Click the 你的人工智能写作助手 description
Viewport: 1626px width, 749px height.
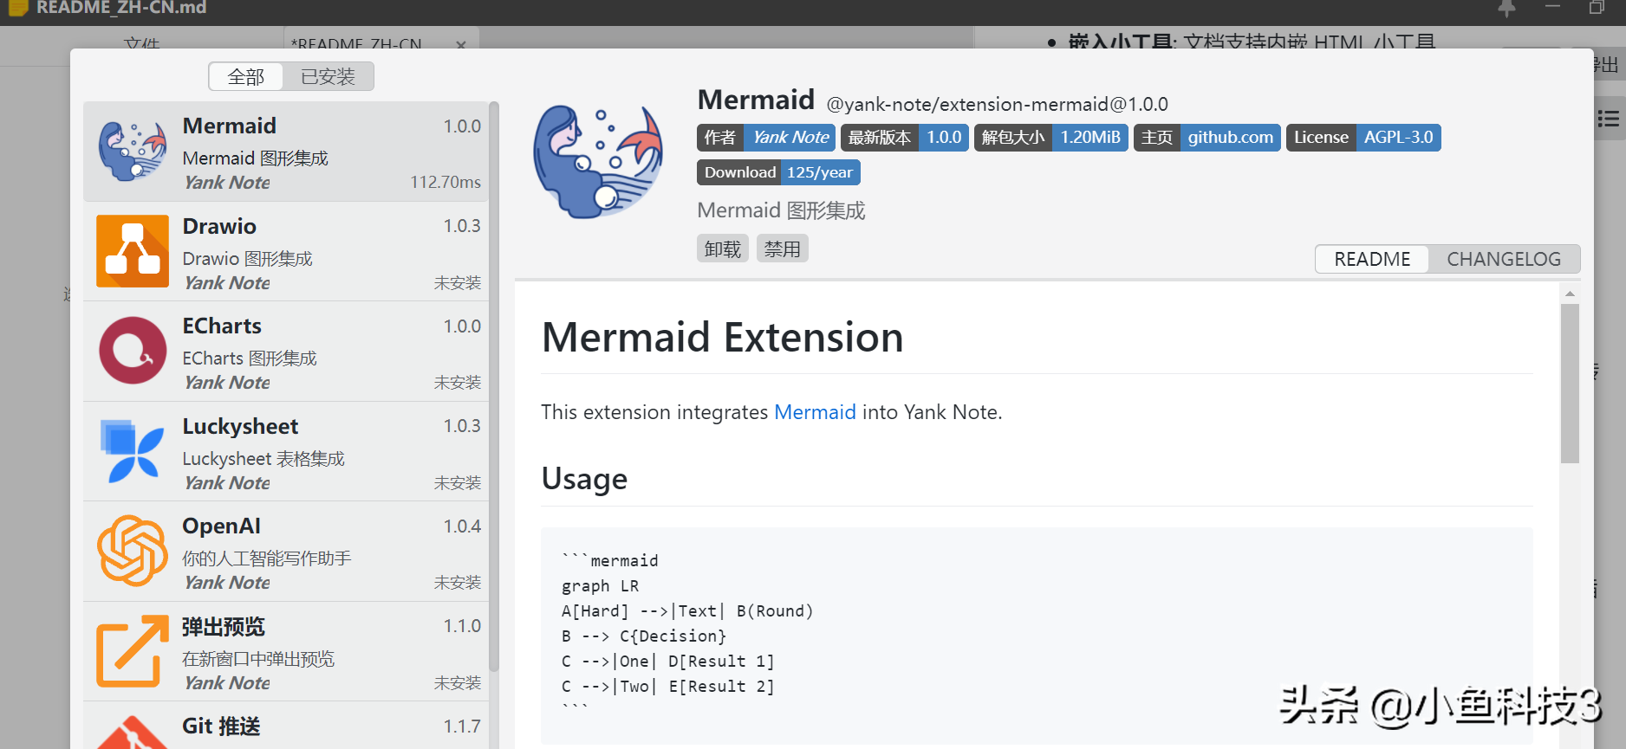[x=267, y=558]
